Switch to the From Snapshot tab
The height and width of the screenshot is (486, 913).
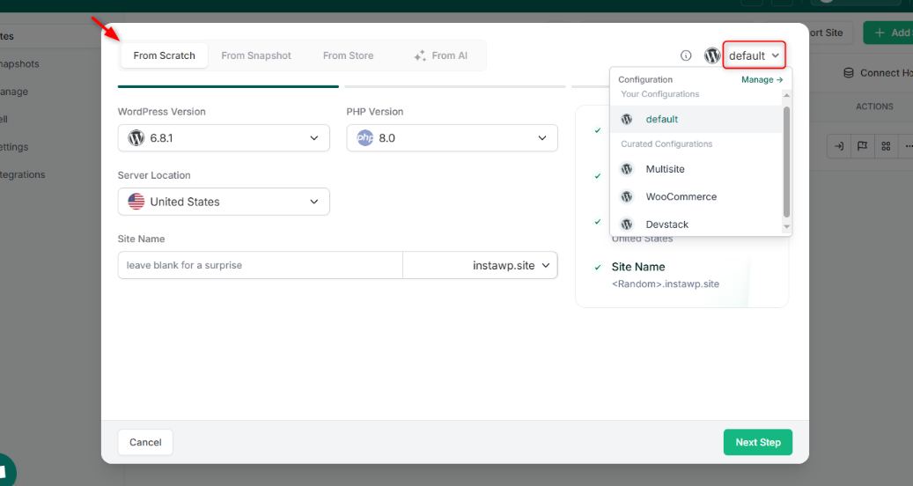pos(256,55)
